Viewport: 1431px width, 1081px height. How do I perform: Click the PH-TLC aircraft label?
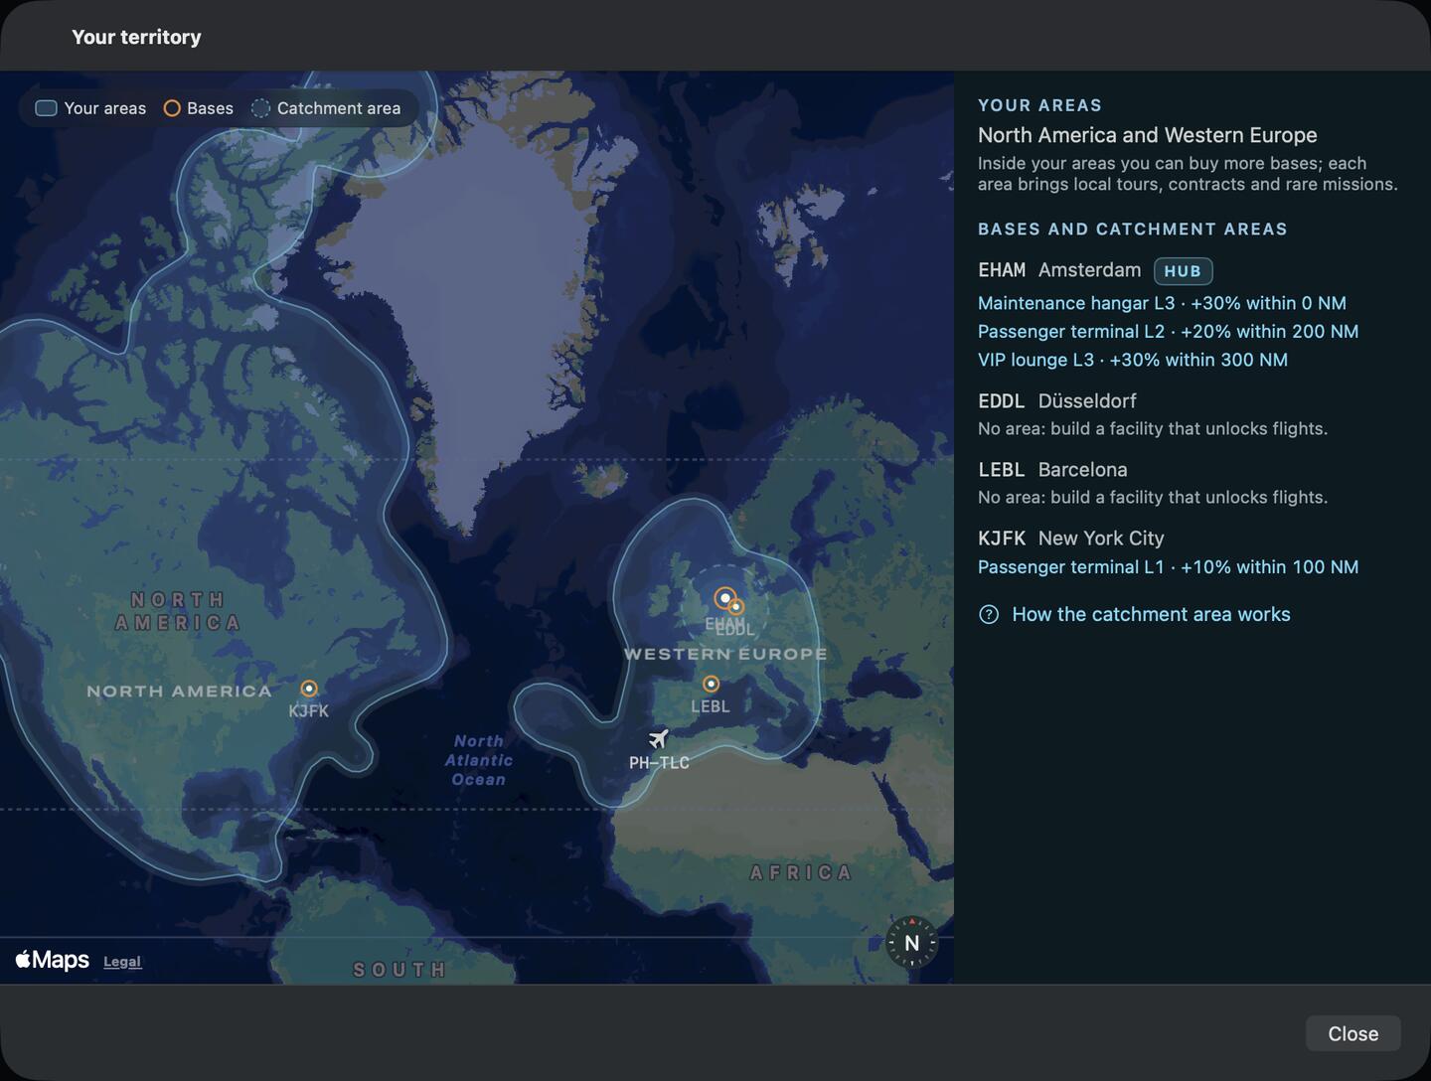(x=659, y=763)
